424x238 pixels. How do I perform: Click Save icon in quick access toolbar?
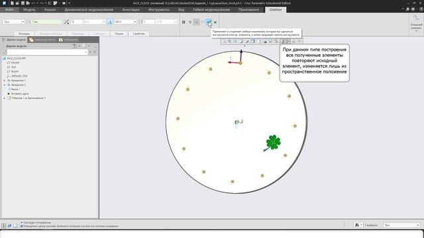[23, 3]
